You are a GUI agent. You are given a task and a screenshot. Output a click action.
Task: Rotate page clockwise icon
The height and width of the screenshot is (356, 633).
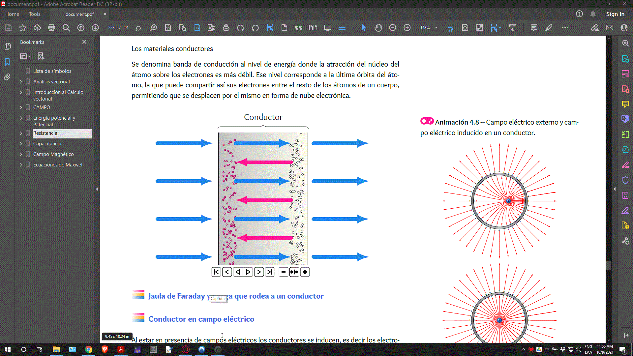[x=240, y=28]
